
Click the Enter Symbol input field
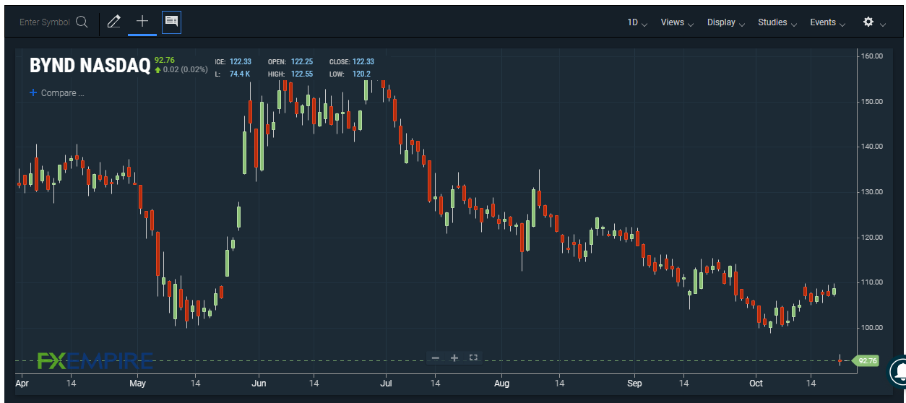pos(45,22)
